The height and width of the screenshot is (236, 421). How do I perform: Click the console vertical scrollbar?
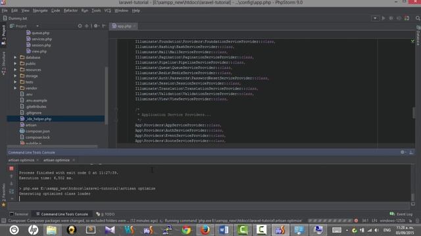[412, 197]
